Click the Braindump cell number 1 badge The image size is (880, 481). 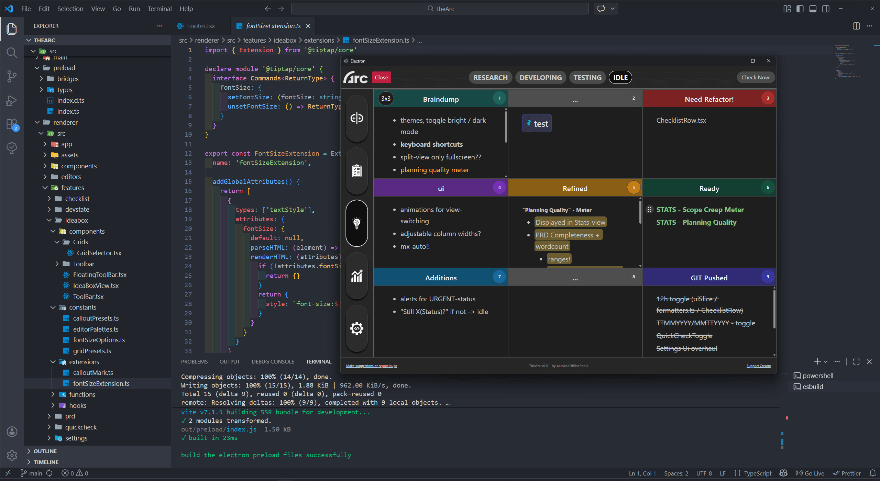click(499, 98)
